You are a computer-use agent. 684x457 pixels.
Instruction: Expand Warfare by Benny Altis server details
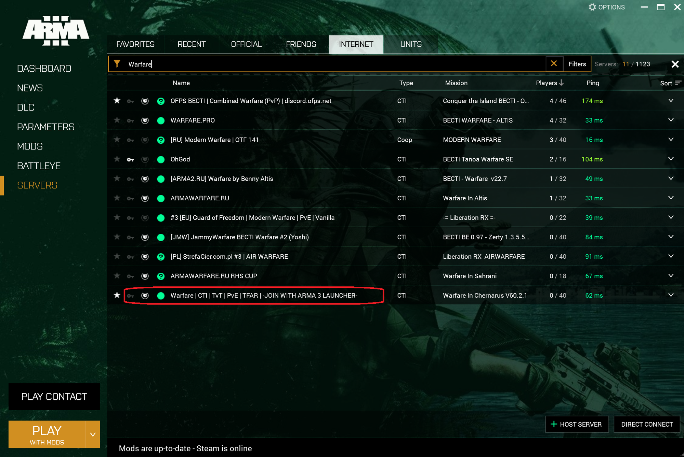coord(671,178)
